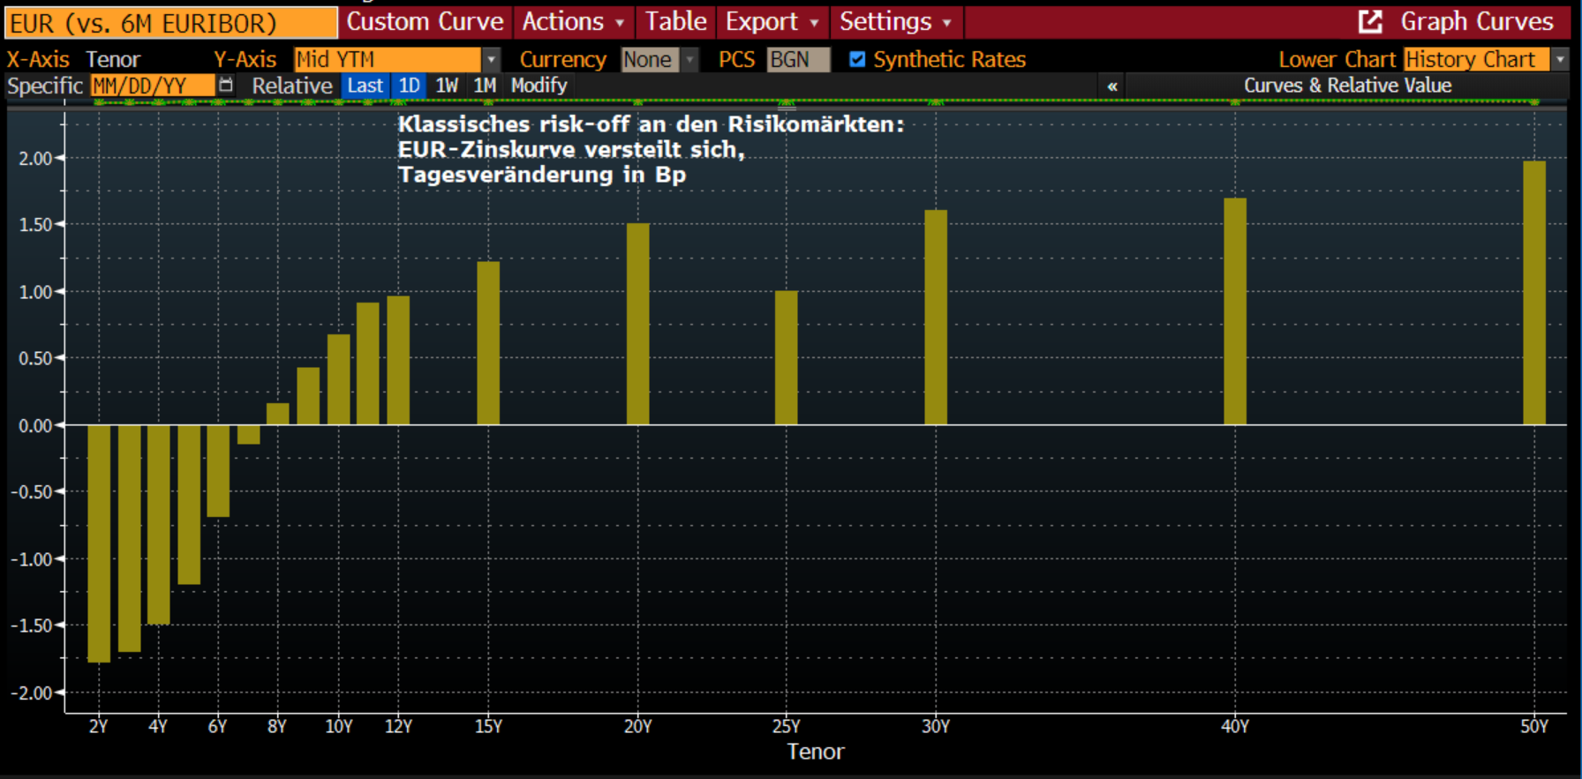The height and width of the screenshot is (779, 1582).
Task: Click the 10Y axis label
Action: point(339,726)
